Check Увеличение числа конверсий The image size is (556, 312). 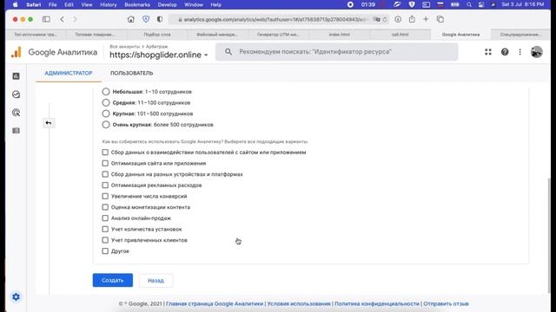(105, 196)
